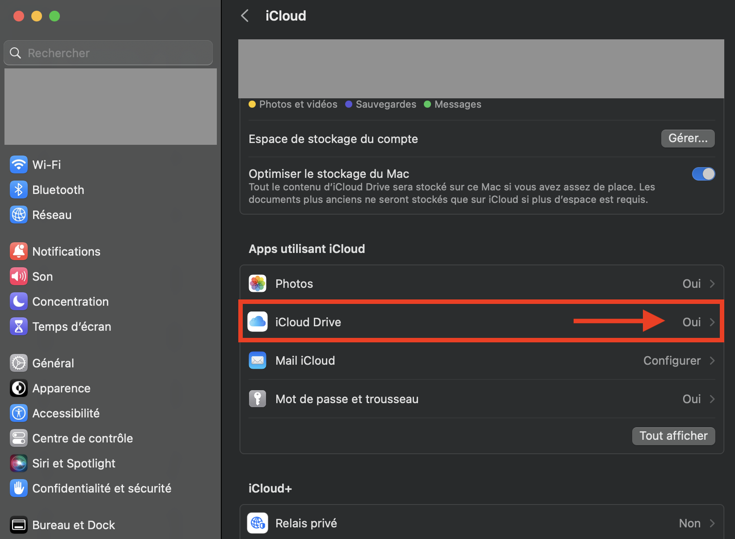Go back using the back arrow
Image resolution: width=735 pixels, height=539 pixels.
[x=245, y=16]
